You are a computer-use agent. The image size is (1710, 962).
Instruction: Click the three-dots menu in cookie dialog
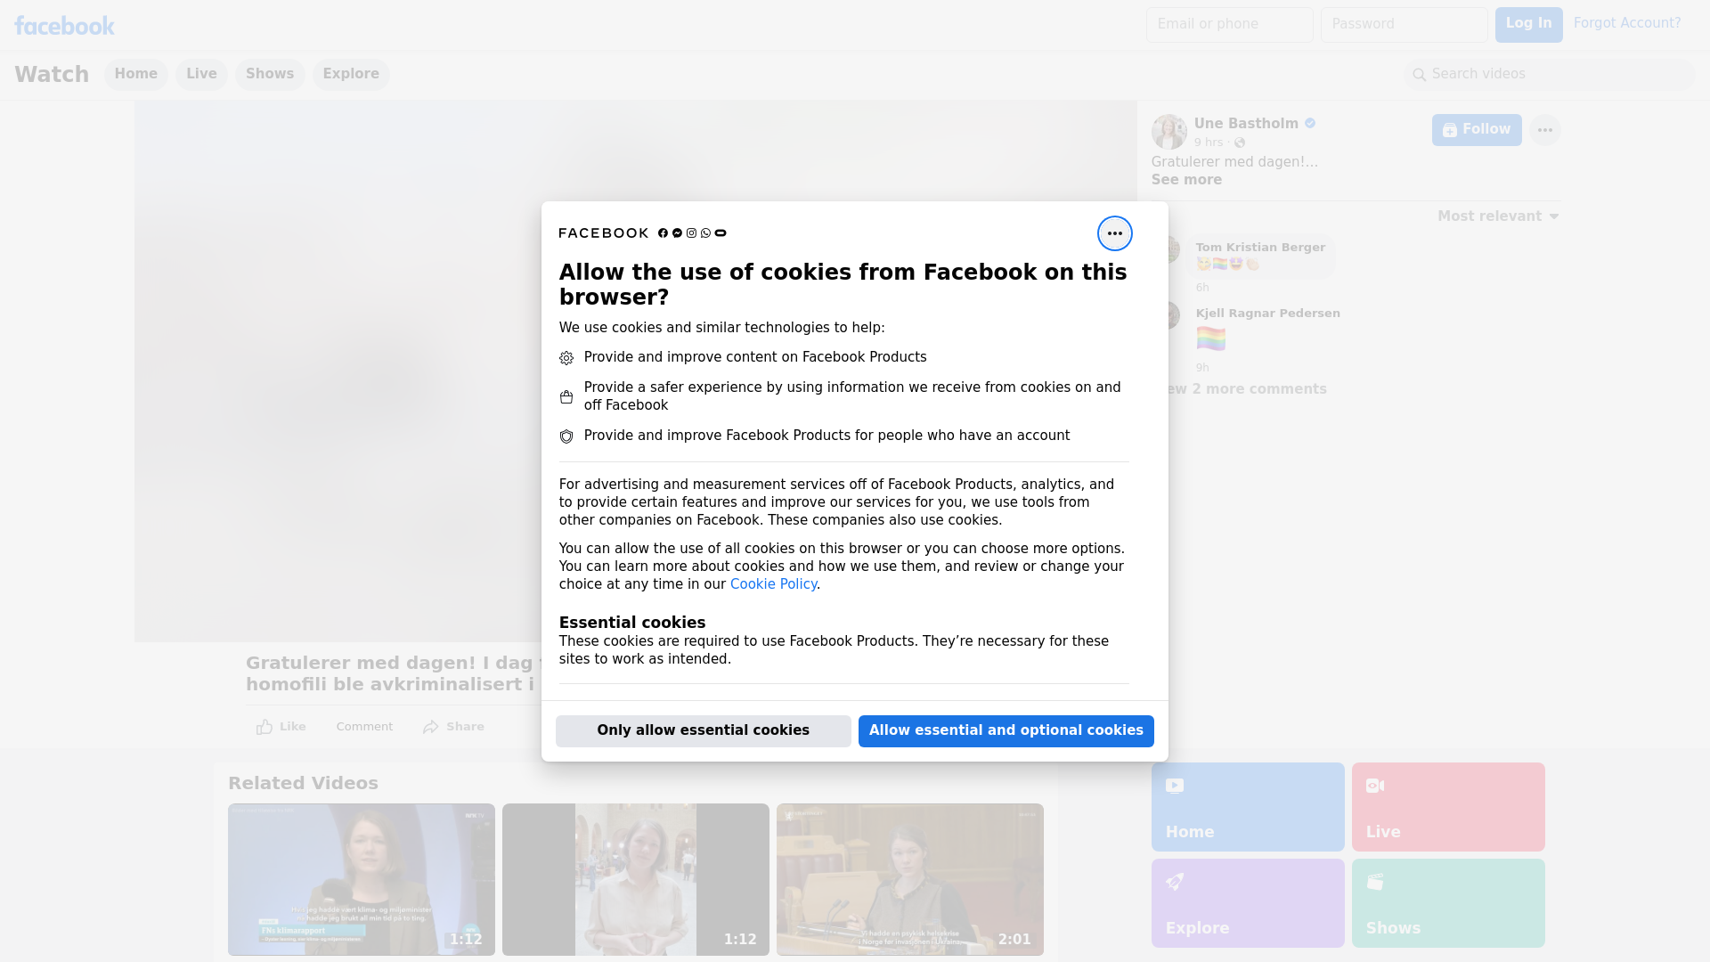1114,233
